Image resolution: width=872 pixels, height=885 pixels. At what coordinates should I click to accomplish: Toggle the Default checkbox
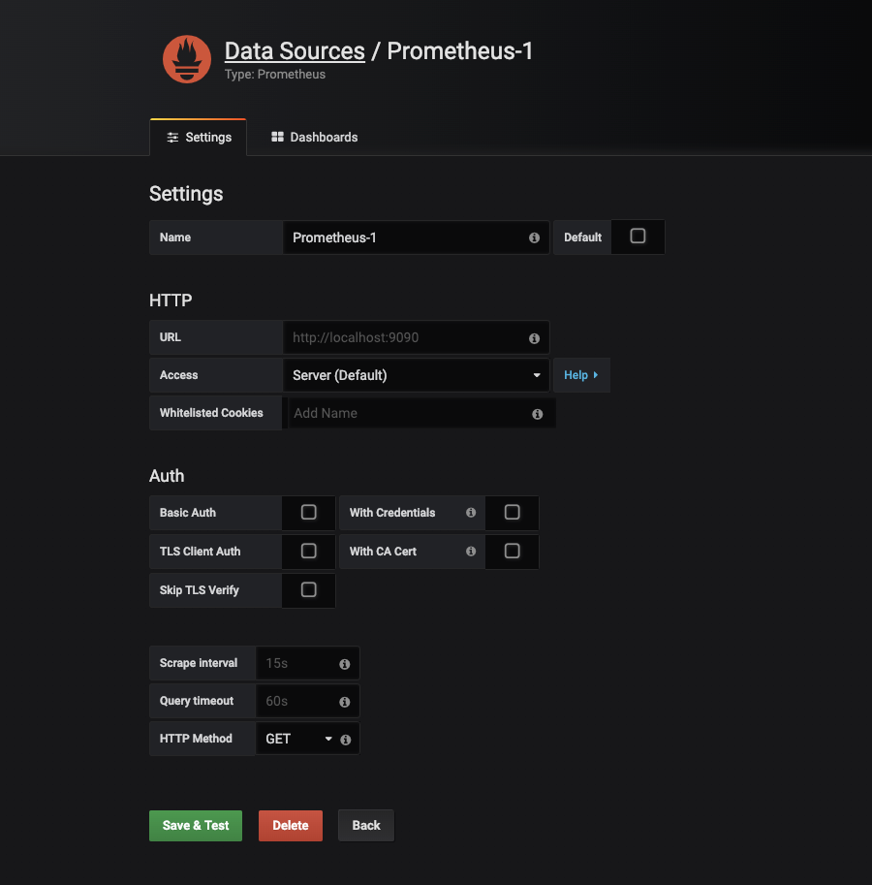[x=638, y=236]
